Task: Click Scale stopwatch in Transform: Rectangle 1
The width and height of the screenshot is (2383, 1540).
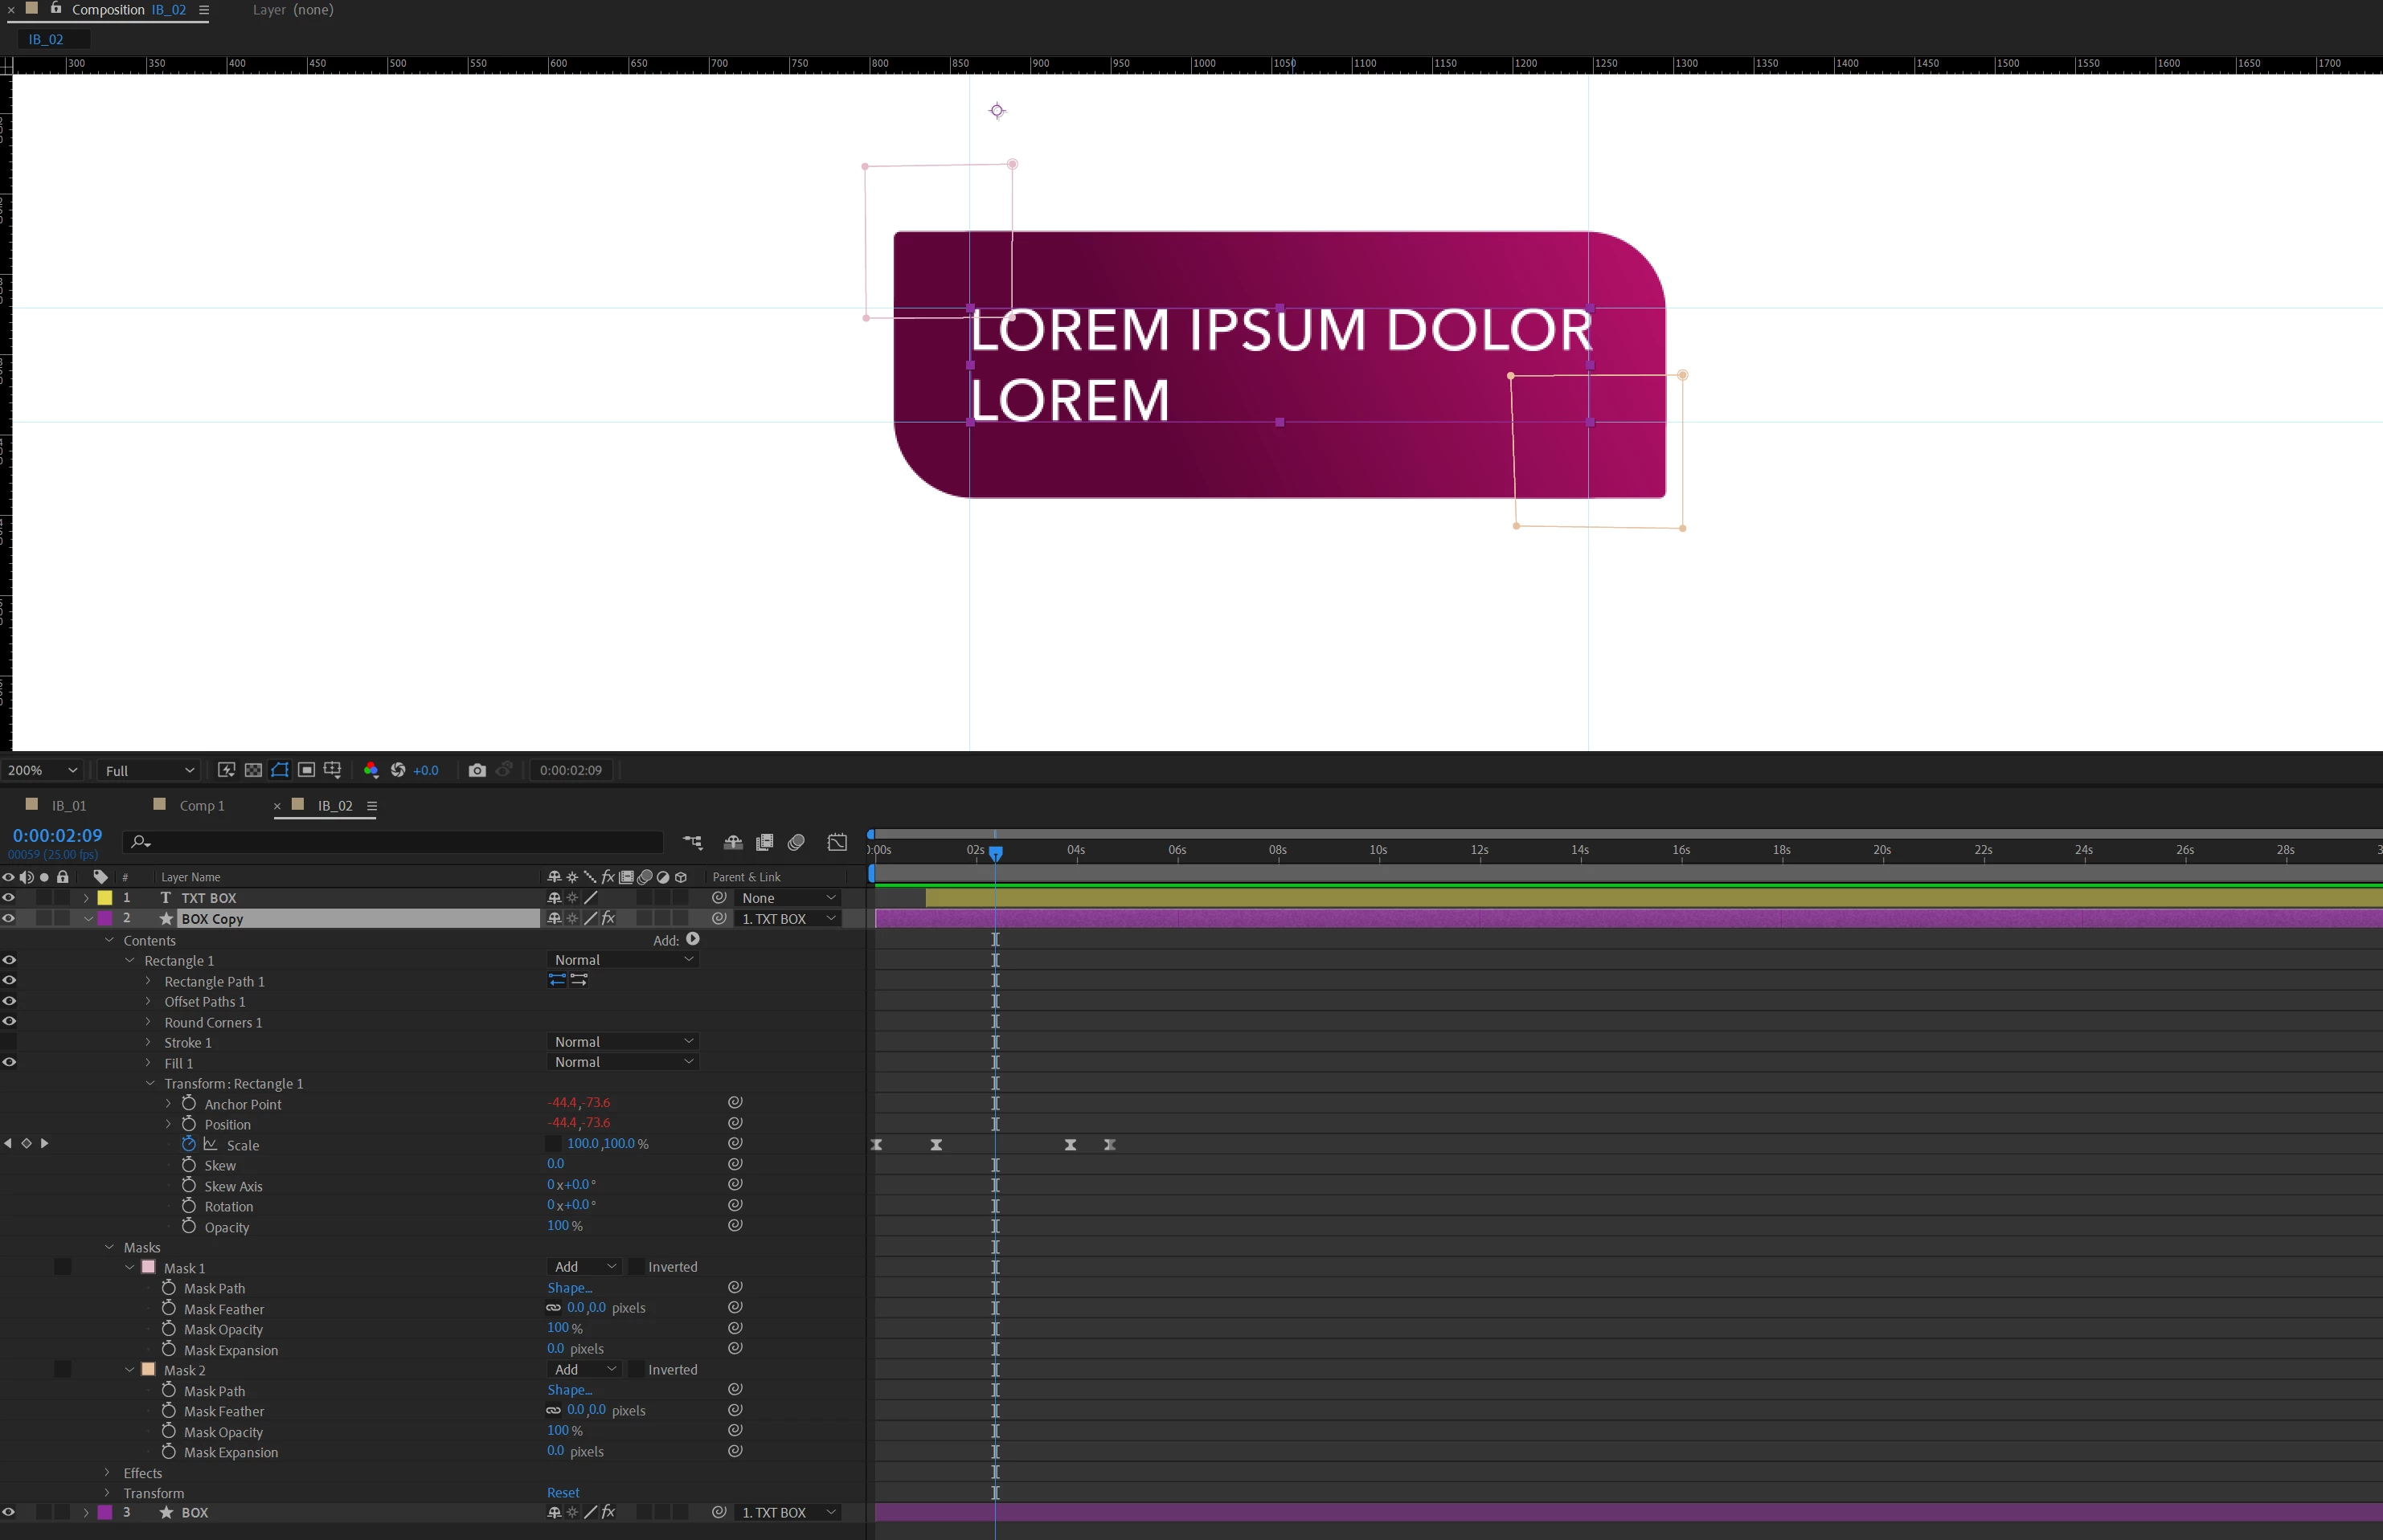Action: (x=189, y=1144)
